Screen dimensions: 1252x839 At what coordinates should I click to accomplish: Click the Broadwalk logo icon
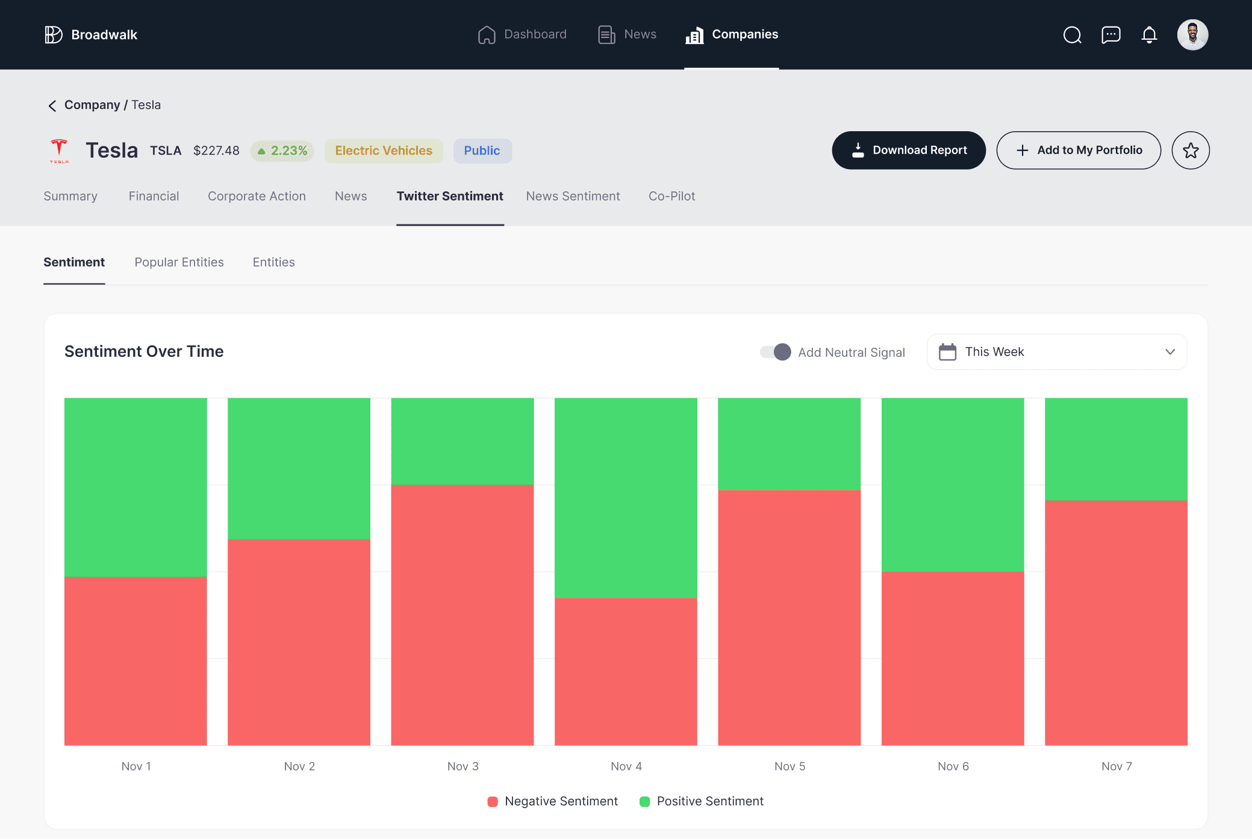(53, 35)
